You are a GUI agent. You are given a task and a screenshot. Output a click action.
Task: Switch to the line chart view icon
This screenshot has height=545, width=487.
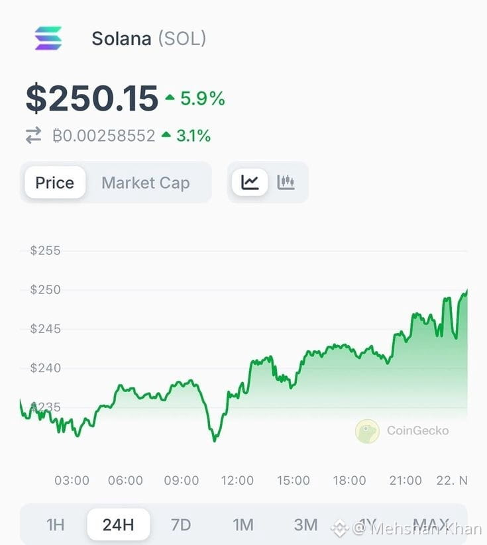click(x=250, y=182)
